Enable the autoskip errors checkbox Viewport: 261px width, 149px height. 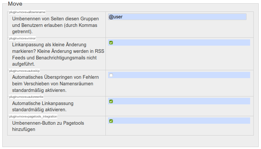tap(111, 75)
